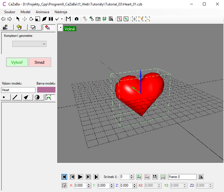Click the undo left arrow
This screenshot has height=192, width=224.
click(x=4, y=19)
